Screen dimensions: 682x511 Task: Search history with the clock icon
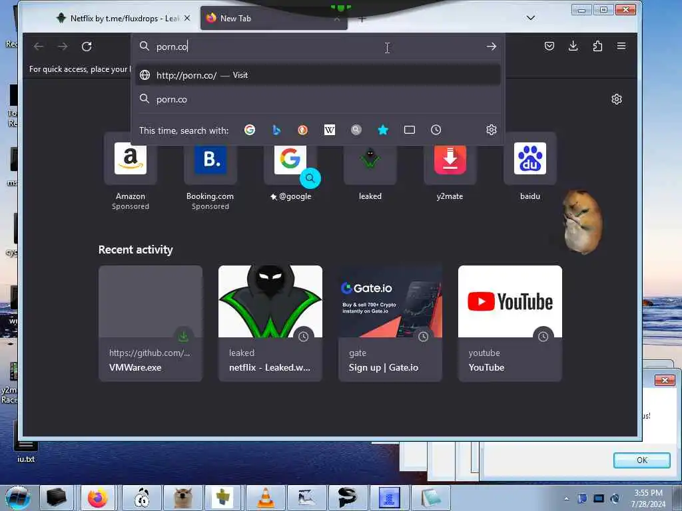436,130
